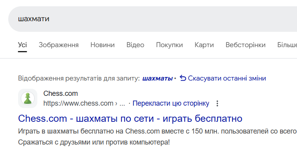297x152 pixels.
Task: Click the snippet line starting with Играть в шахматы
Action: pyautogui.click(x=157, y=131)
